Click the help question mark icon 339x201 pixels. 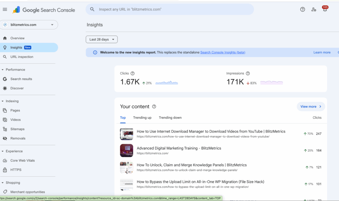pos(302,10)
